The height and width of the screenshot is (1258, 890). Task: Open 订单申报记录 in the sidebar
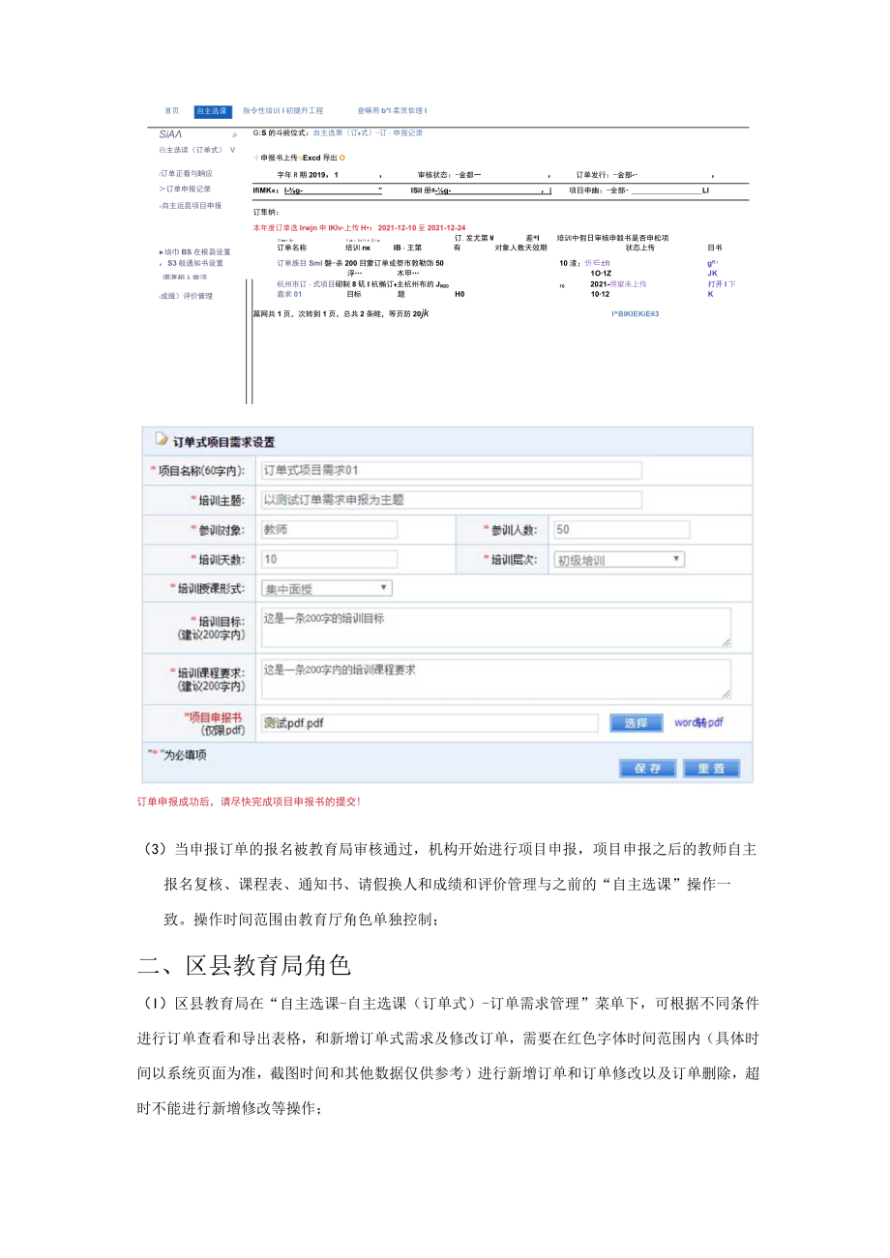[x=186, y=189]
